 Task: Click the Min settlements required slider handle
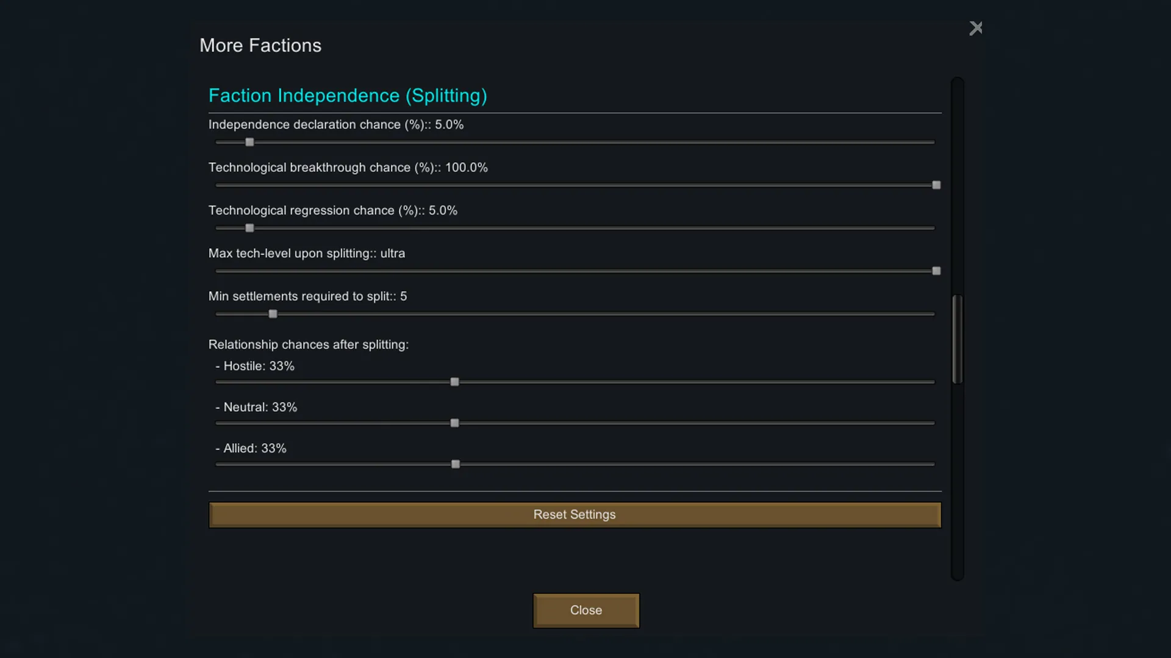(x=273, y=314)
